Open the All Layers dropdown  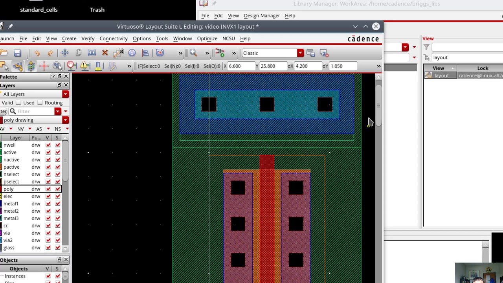(x=65, y=94)
